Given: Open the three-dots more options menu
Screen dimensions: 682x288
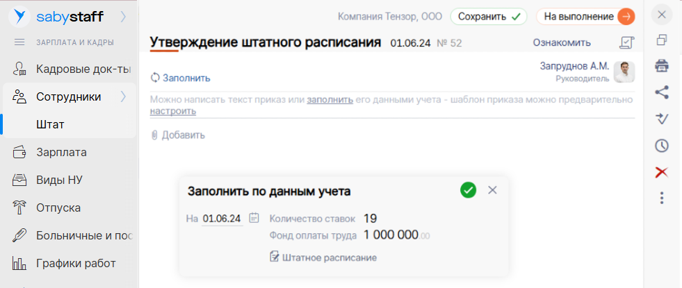Looking at the screenshot, I should [x=662, y=198].
